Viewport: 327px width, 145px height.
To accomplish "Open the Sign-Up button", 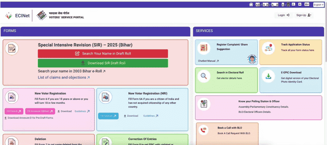I will (304, 15).
